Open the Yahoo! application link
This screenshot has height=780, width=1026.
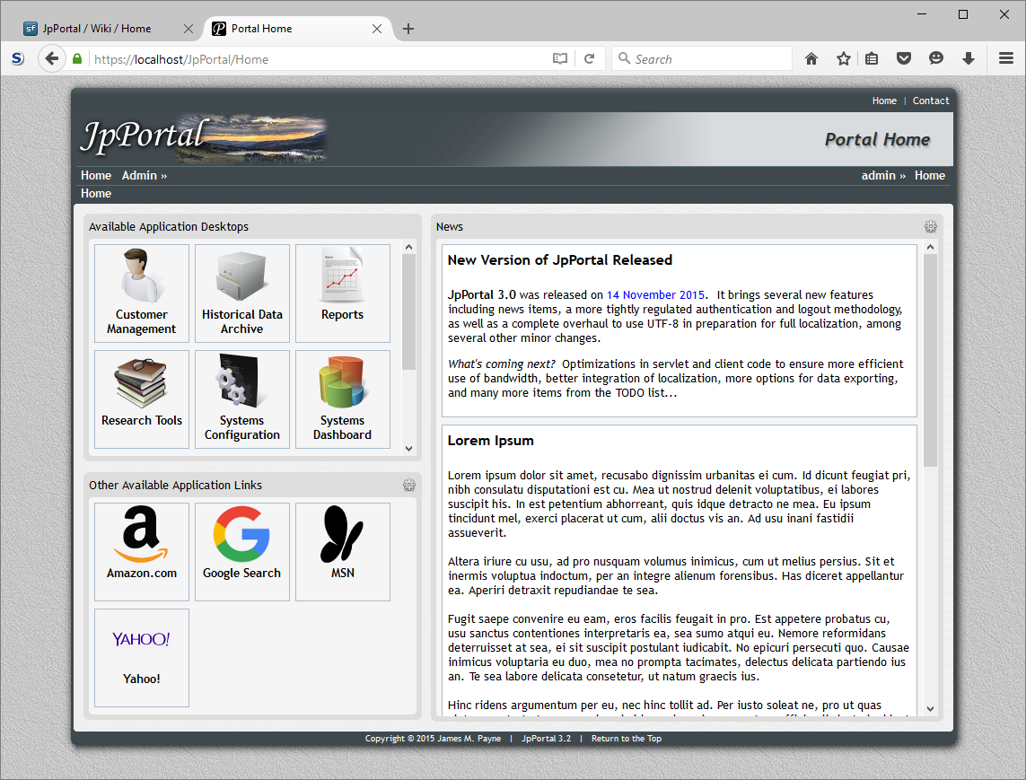coord(141,657)
